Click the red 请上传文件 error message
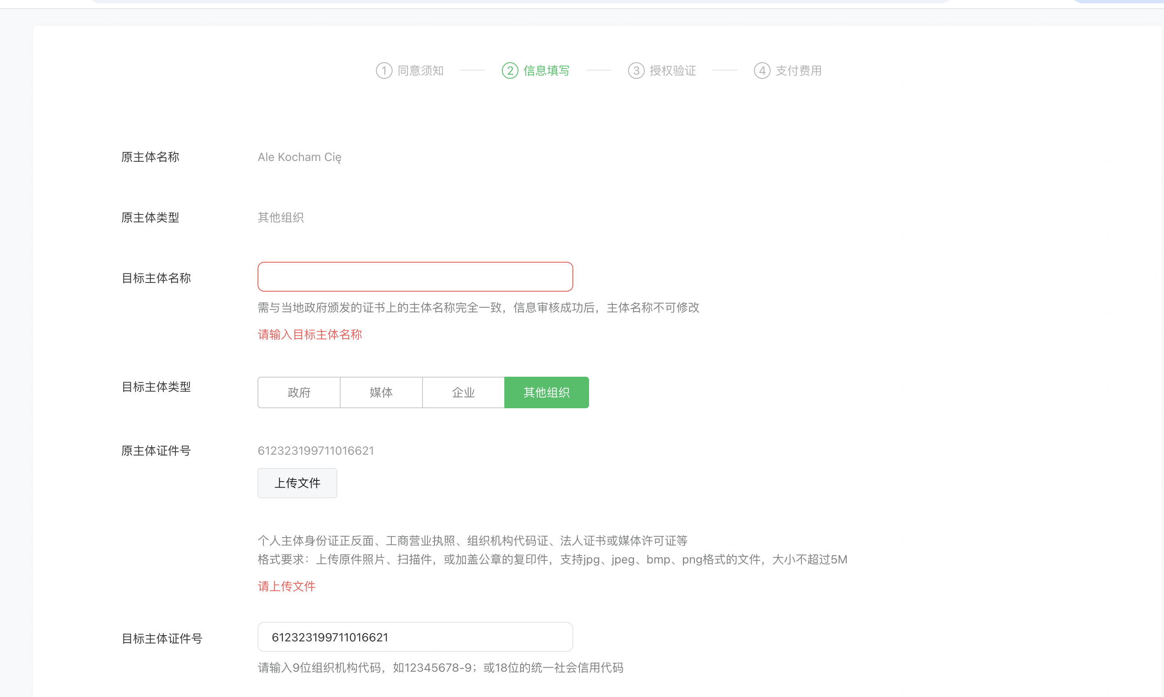The image size is (1164, 697). [286, 586]
